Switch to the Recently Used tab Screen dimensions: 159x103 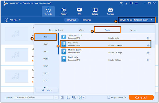[x=56, y=30]
